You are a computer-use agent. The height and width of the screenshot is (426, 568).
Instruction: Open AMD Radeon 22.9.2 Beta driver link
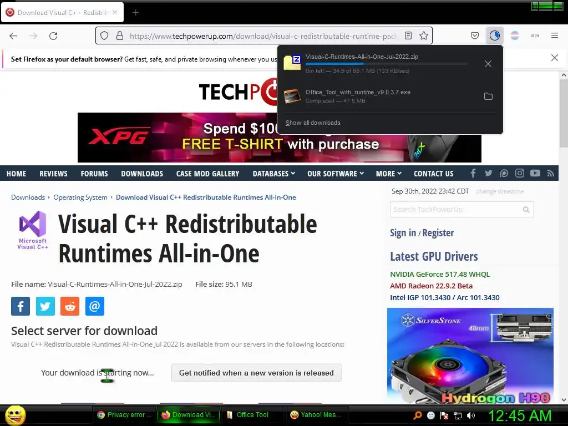point(431,286)
